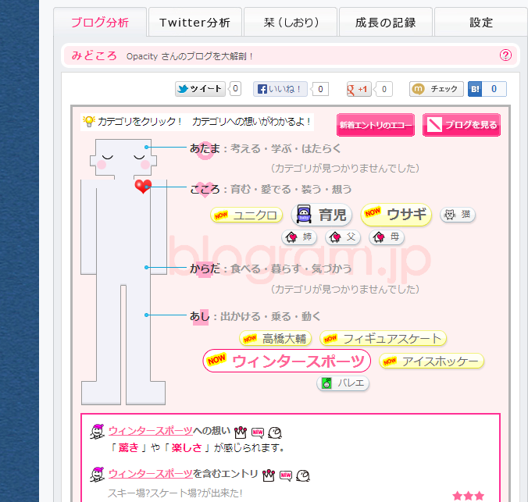Open the 栞（しおり） tab
Viewport: 528px width, 502px height.
pyautogui.click(x=291, y=22)
